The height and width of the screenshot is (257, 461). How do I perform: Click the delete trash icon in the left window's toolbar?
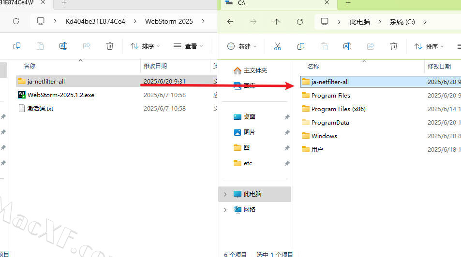(x=110, y=46)
